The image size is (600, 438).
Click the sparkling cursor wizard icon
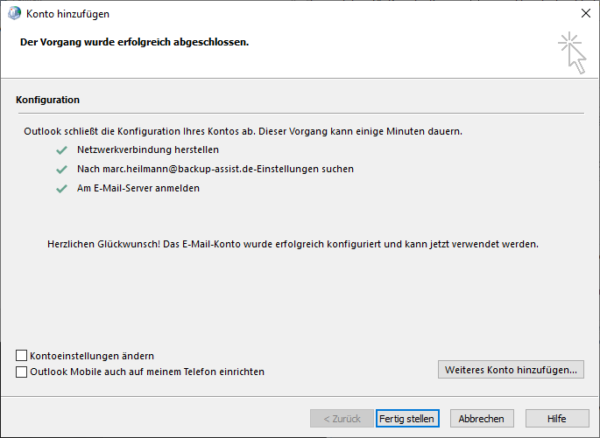click(x=572, y=52)
